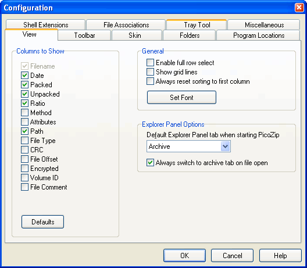Open Help for the configuration dialog

(280, 255)
